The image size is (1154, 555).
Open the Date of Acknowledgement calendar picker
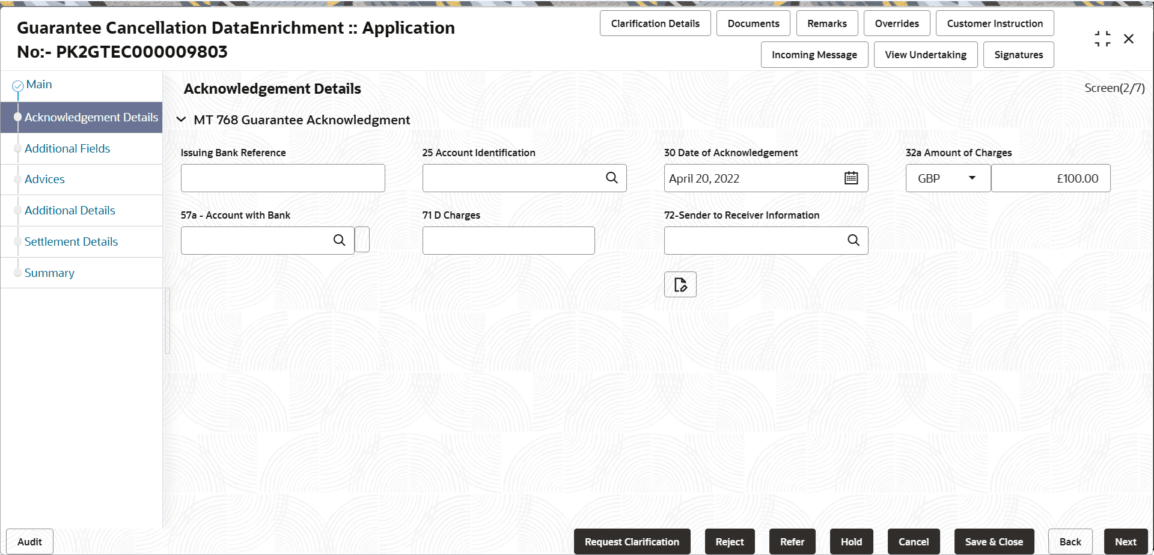pos(851,178)
